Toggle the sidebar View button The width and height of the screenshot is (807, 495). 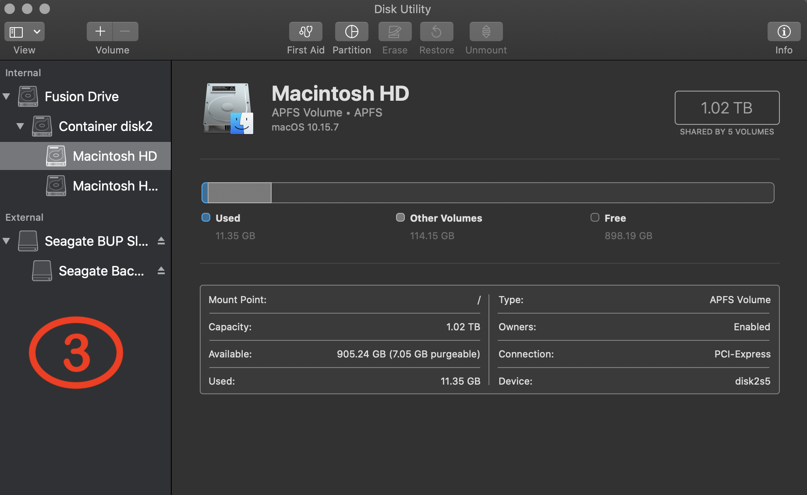click(17, 32)
